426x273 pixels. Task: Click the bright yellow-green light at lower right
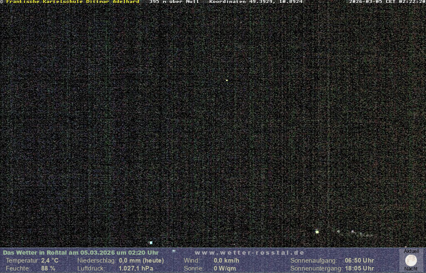point(317,232)
